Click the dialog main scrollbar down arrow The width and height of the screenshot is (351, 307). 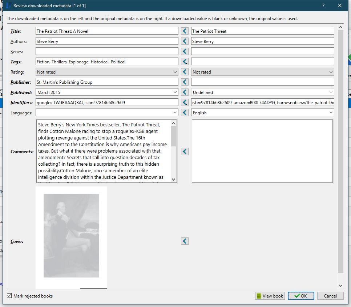(340, 286)
